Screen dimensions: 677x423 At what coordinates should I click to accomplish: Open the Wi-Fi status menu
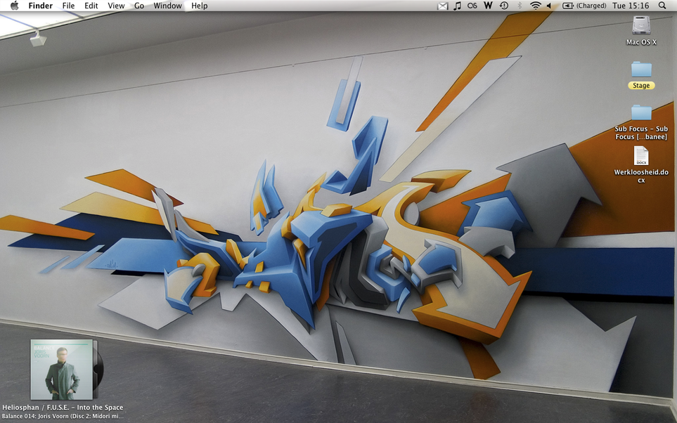pos(536,6)
